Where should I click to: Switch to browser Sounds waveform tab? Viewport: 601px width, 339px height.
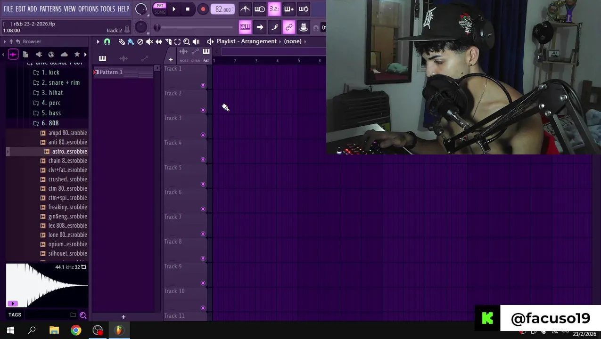pos(13,54)
